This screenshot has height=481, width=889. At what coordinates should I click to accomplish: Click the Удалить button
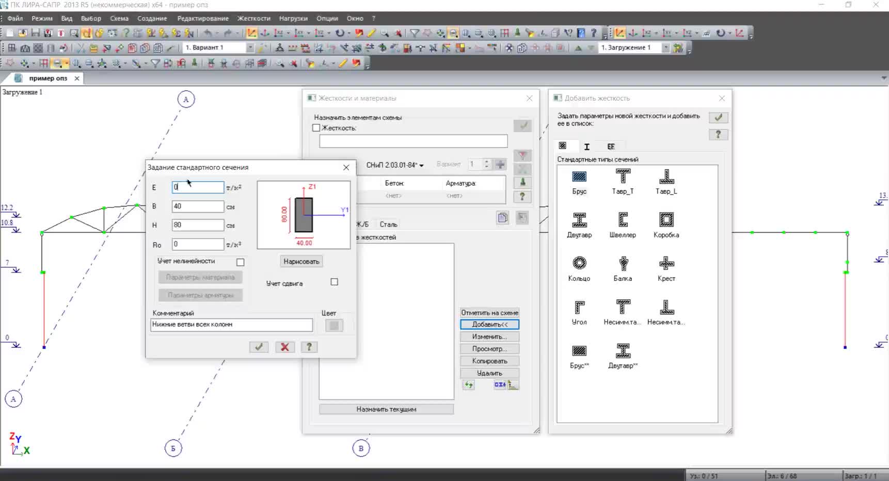click(x=489, y=373)
